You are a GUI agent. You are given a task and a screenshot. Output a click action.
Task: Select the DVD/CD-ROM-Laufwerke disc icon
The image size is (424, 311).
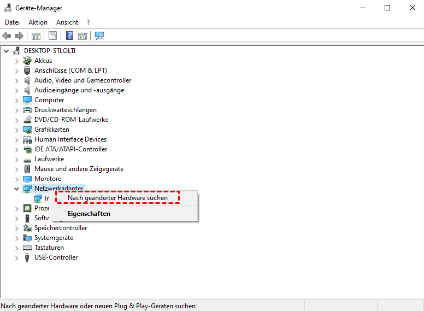pos(27,120)
